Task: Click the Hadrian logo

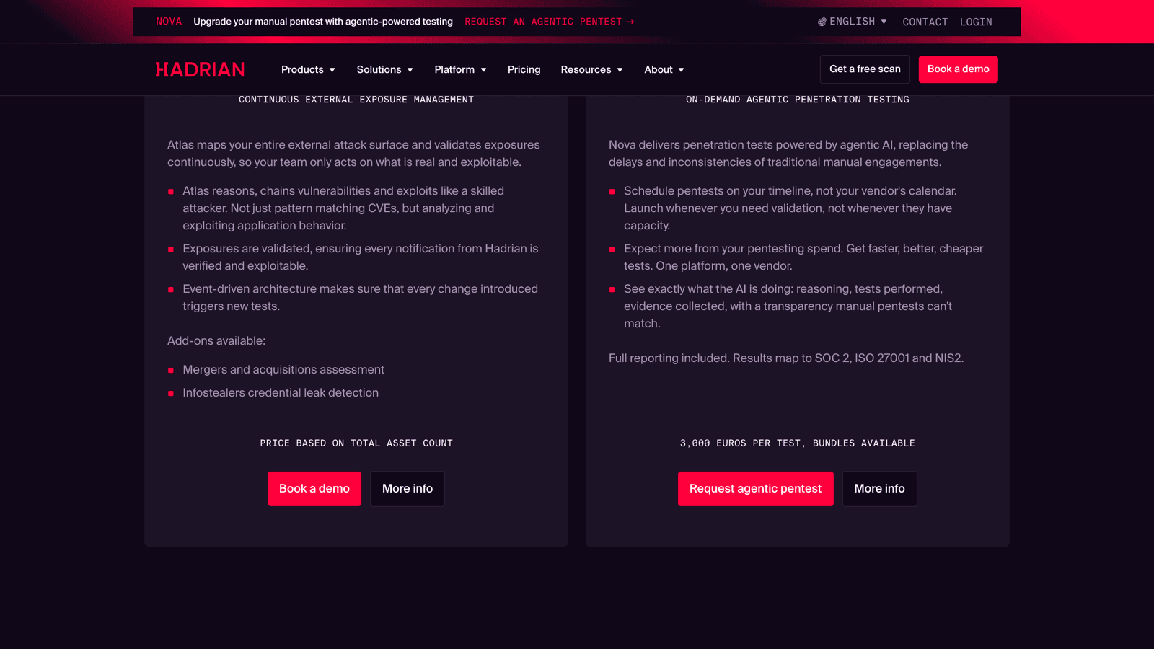Action: [x=200, y=69]
